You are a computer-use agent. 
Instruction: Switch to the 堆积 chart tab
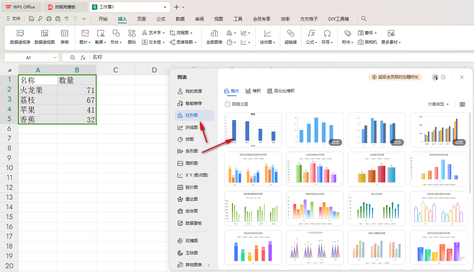[x=253, y=91]
